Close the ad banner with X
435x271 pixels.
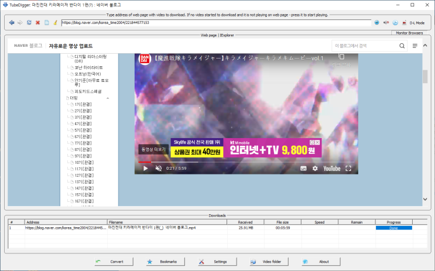[x=317, y=142]
